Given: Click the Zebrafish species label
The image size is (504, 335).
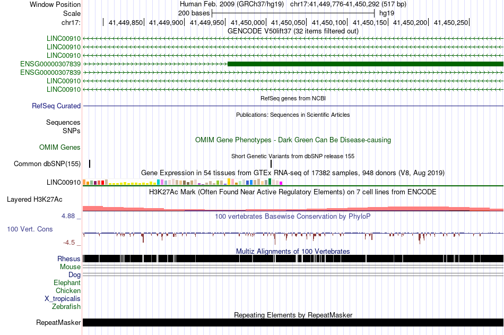Looking at the screenshot, I should coord(66,307).
